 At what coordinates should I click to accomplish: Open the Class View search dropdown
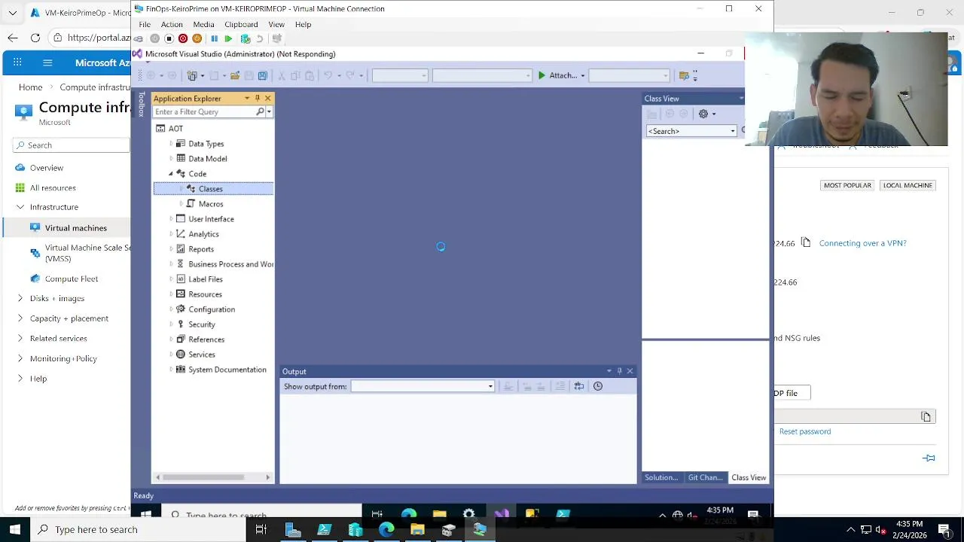pos(732,131)
